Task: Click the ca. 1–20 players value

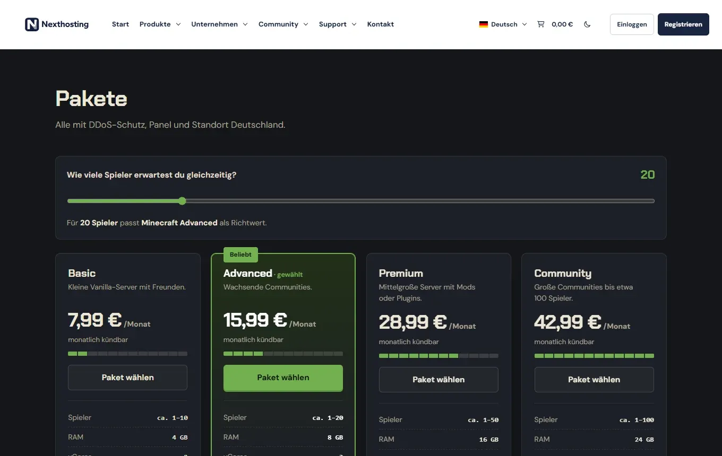Action: coord(327,418)
